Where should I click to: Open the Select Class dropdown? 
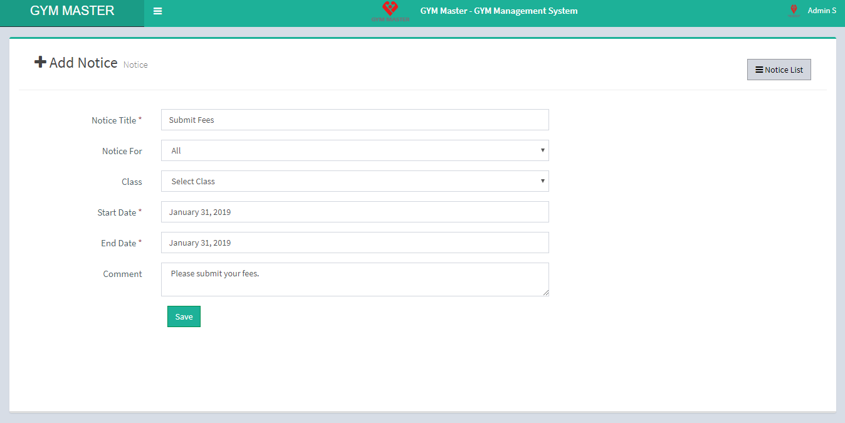355,181
